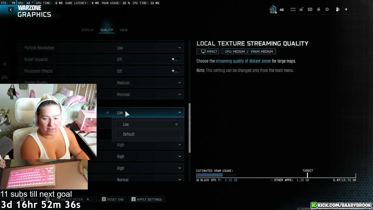This screenshot has width=373, height=210.
Task: Open the player profile emblem
Action: click(272, 10)
